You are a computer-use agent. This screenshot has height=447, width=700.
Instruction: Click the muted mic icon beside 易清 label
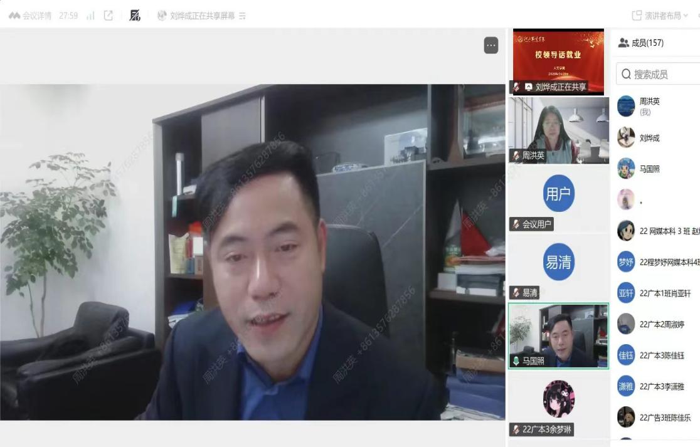pyautogui.click(x=516, y=293)
